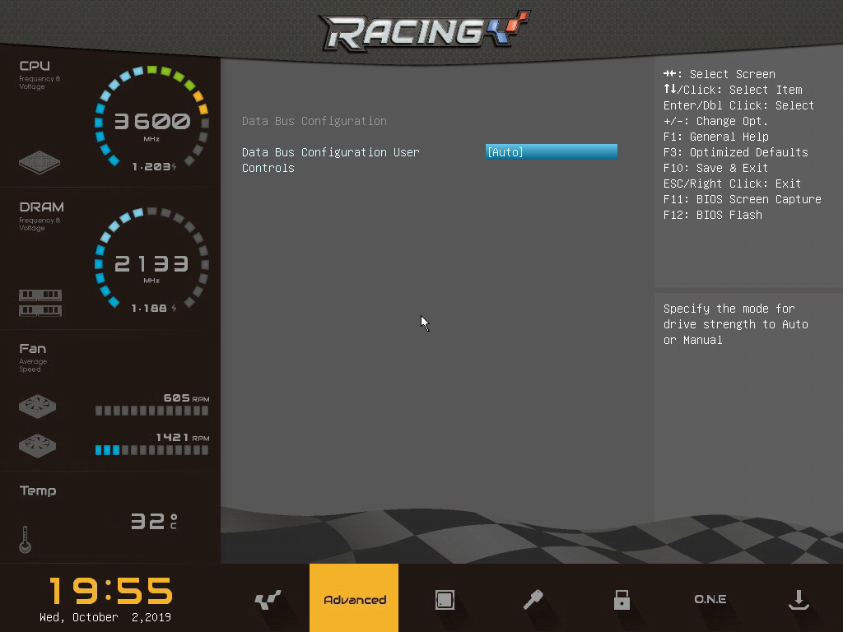Click the 19:55 clock display
The height and width of the screenshot is (632, 843).
coord(111,591)
